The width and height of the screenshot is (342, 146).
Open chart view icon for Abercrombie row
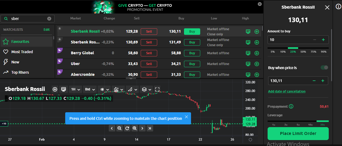coord(248,75)
